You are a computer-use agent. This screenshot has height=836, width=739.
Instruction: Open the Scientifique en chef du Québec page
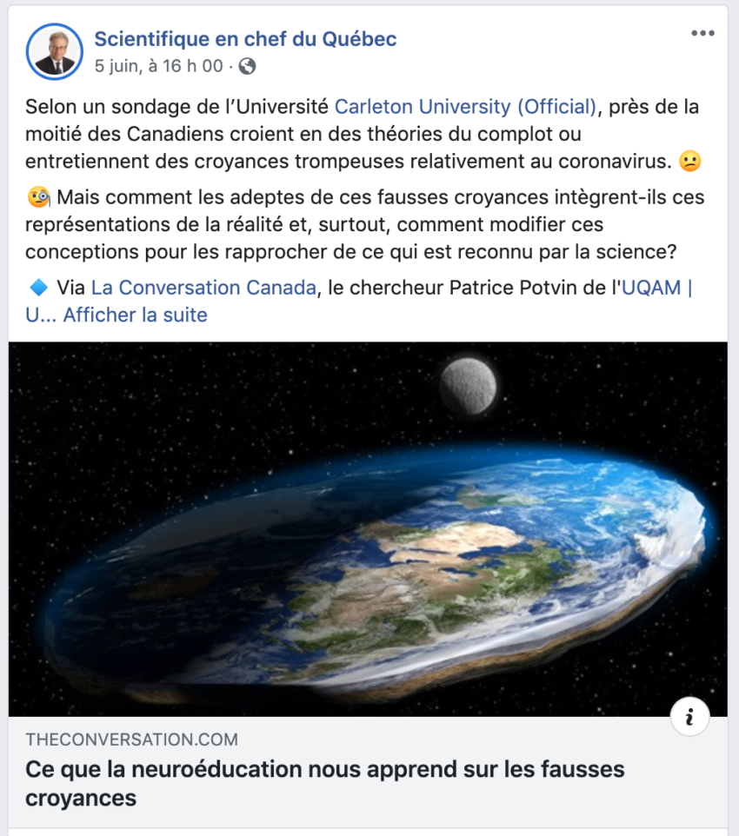pyautogui.click(x=245, y=39)
